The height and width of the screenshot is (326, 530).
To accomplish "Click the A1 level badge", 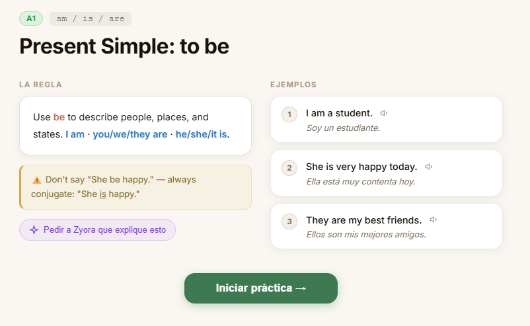I will [x=31, y=19].
